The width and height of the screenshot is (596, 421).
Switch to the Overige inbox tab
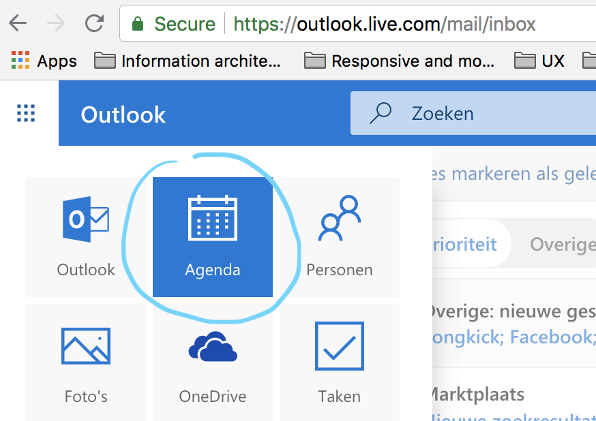[x=559, y=244]
